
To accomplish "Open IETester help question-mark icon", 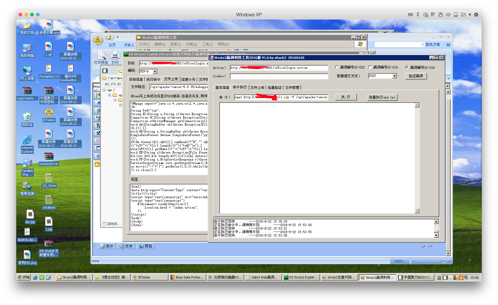I will [448, 45].
